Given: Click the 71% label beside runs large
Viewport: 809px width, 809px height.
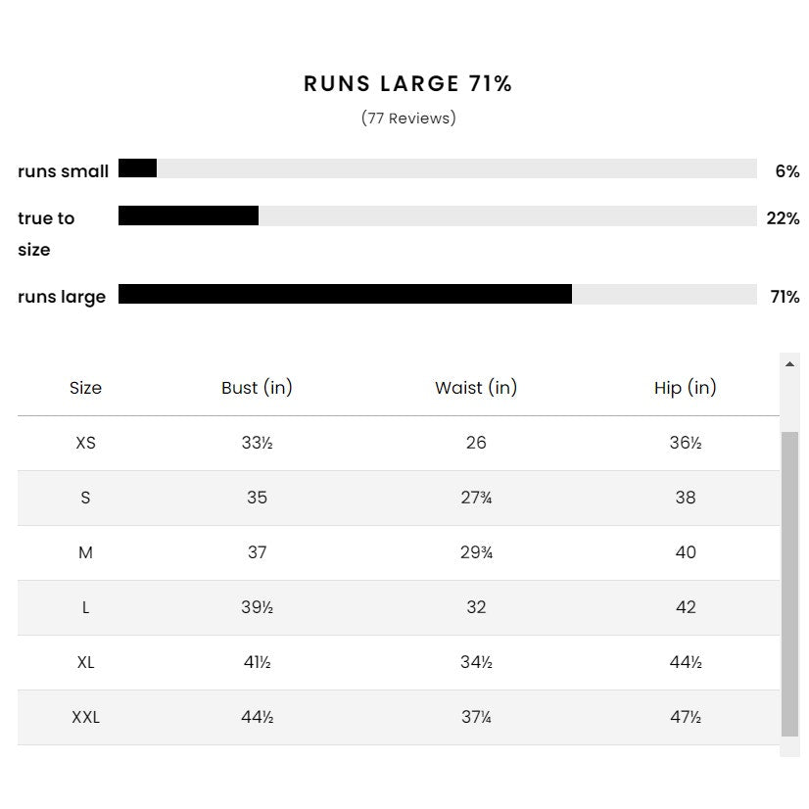Looking at the screenshot, I should point(785,297).
